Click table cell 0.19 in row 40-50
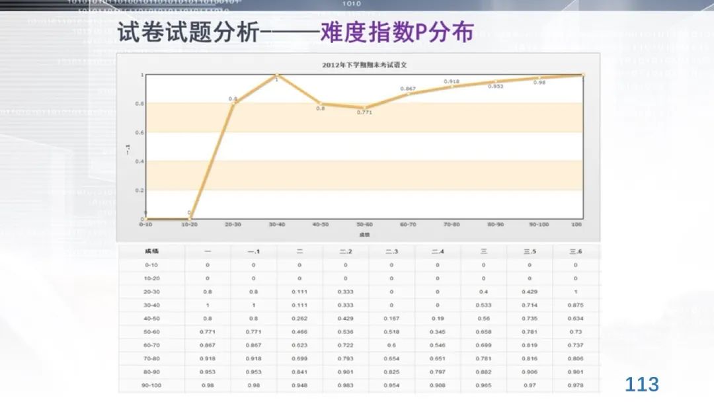The width and height of the screenshot is (714, 402). tap(438, 319)
